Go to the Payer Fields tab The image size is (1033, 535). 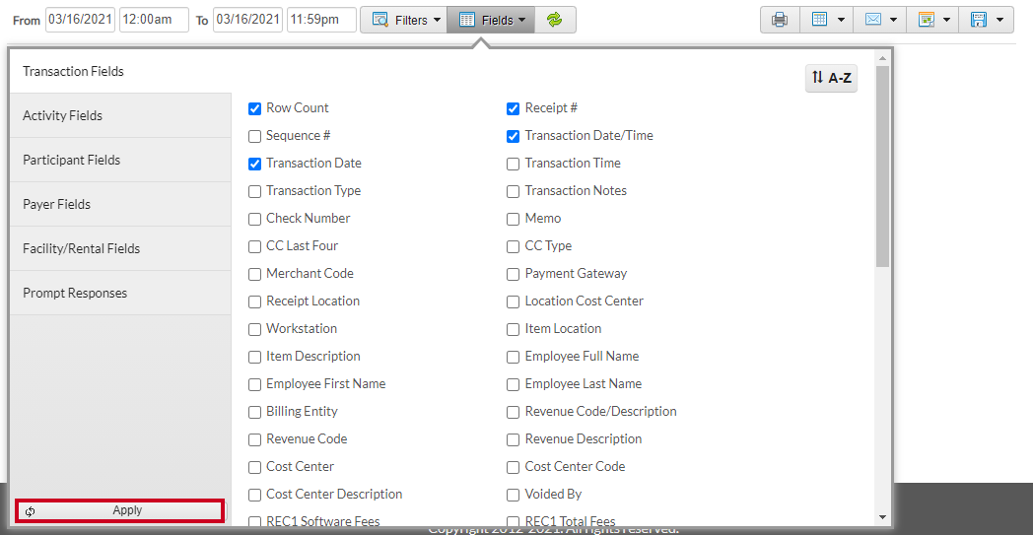coord(120,204)
